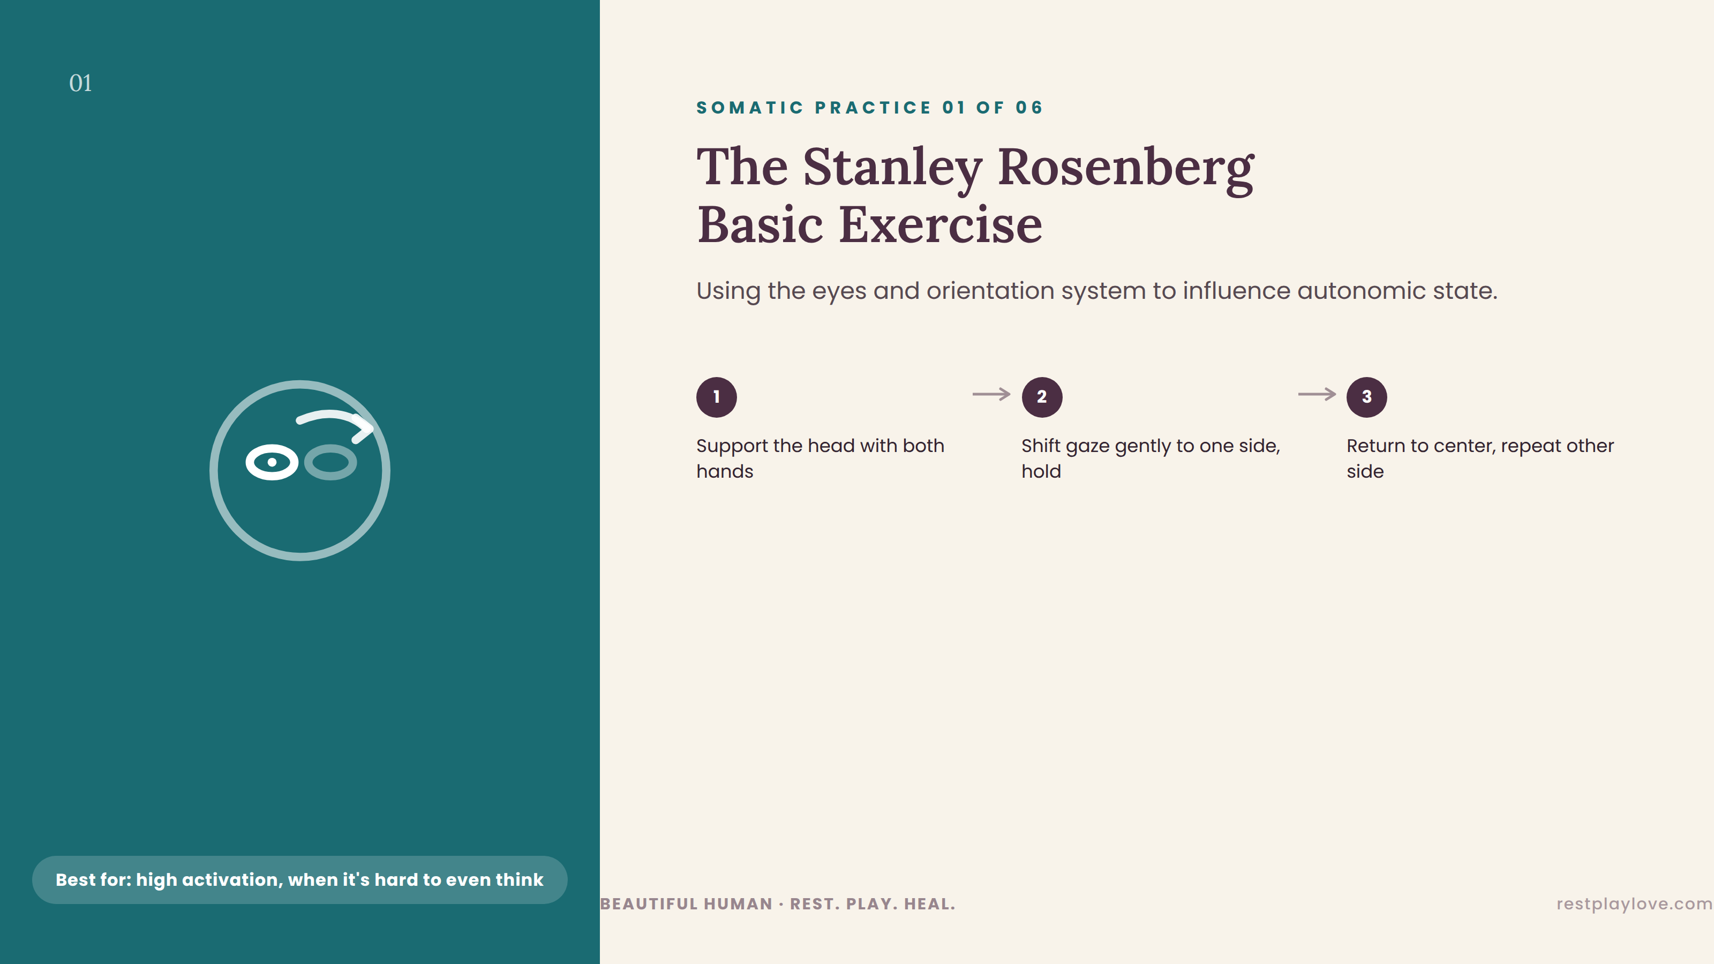Image resolution: width=1714 pixels, height=964 pixels.
Task: Click the curved gaze-shift arrow in illustration
Action: (335, 425)
